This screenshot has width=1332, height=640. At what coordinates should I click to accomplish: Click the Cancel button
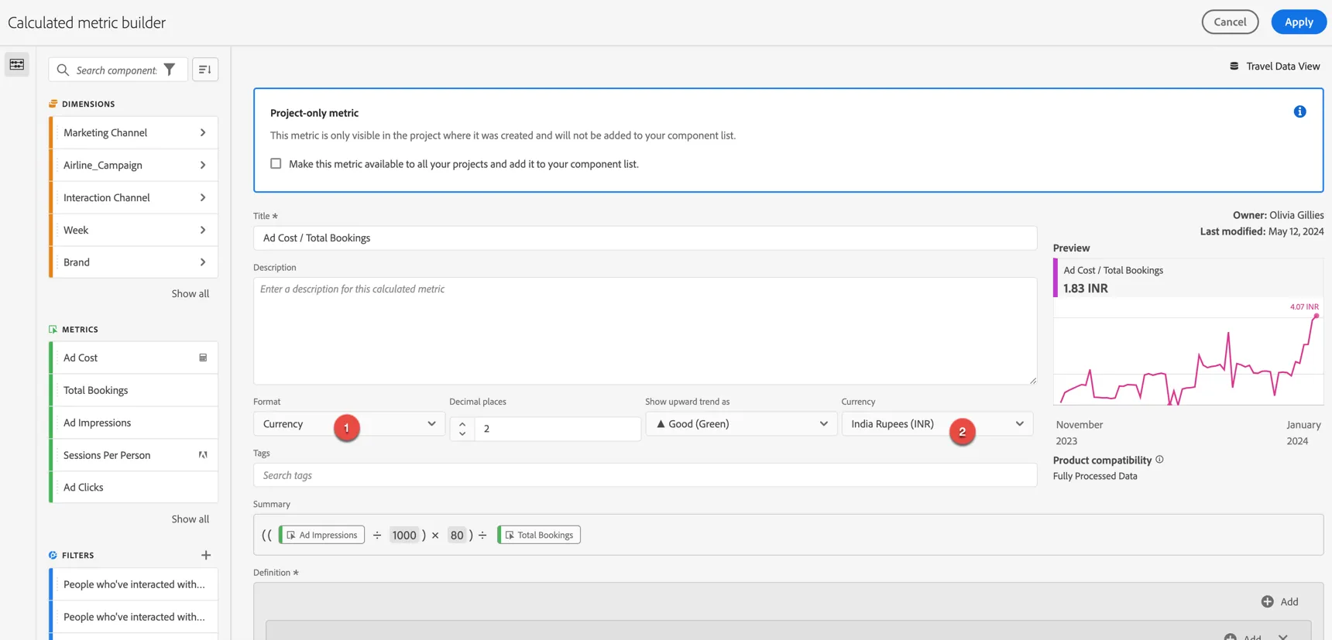[x=1230, y=22]
